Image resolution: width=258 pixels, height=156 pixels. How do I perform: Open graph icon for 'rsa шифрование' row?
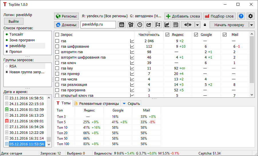click(132, 46)
